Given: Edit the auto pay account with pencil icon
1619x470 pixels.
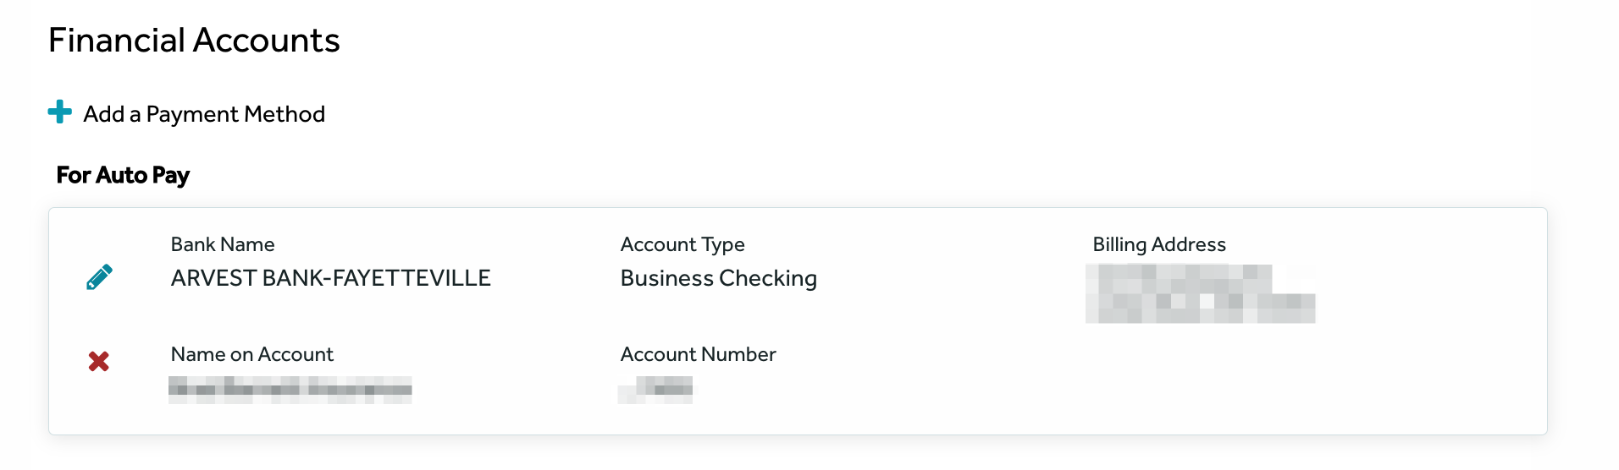Looking at the screenshot, I should click(99, 277).
